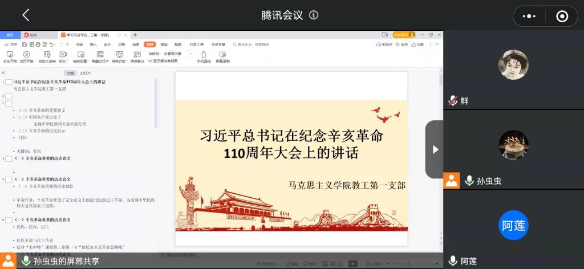The width and height of the screenshot is (584, 269).
Task: Go back using the Tencent Meeting arrow
Action: tap(26, 15)
